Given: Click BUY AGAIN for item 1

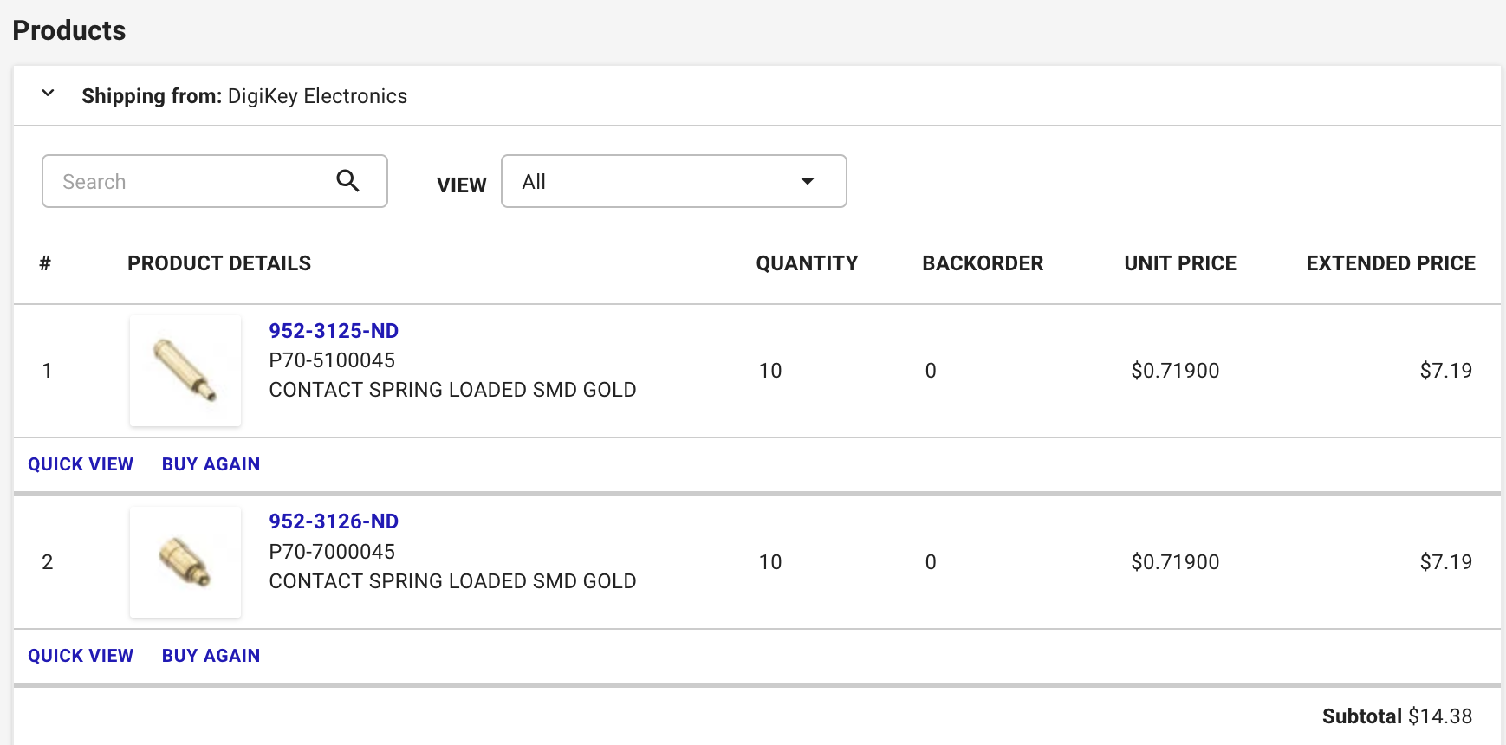Looking at the screenshot, I should [211, 464].
